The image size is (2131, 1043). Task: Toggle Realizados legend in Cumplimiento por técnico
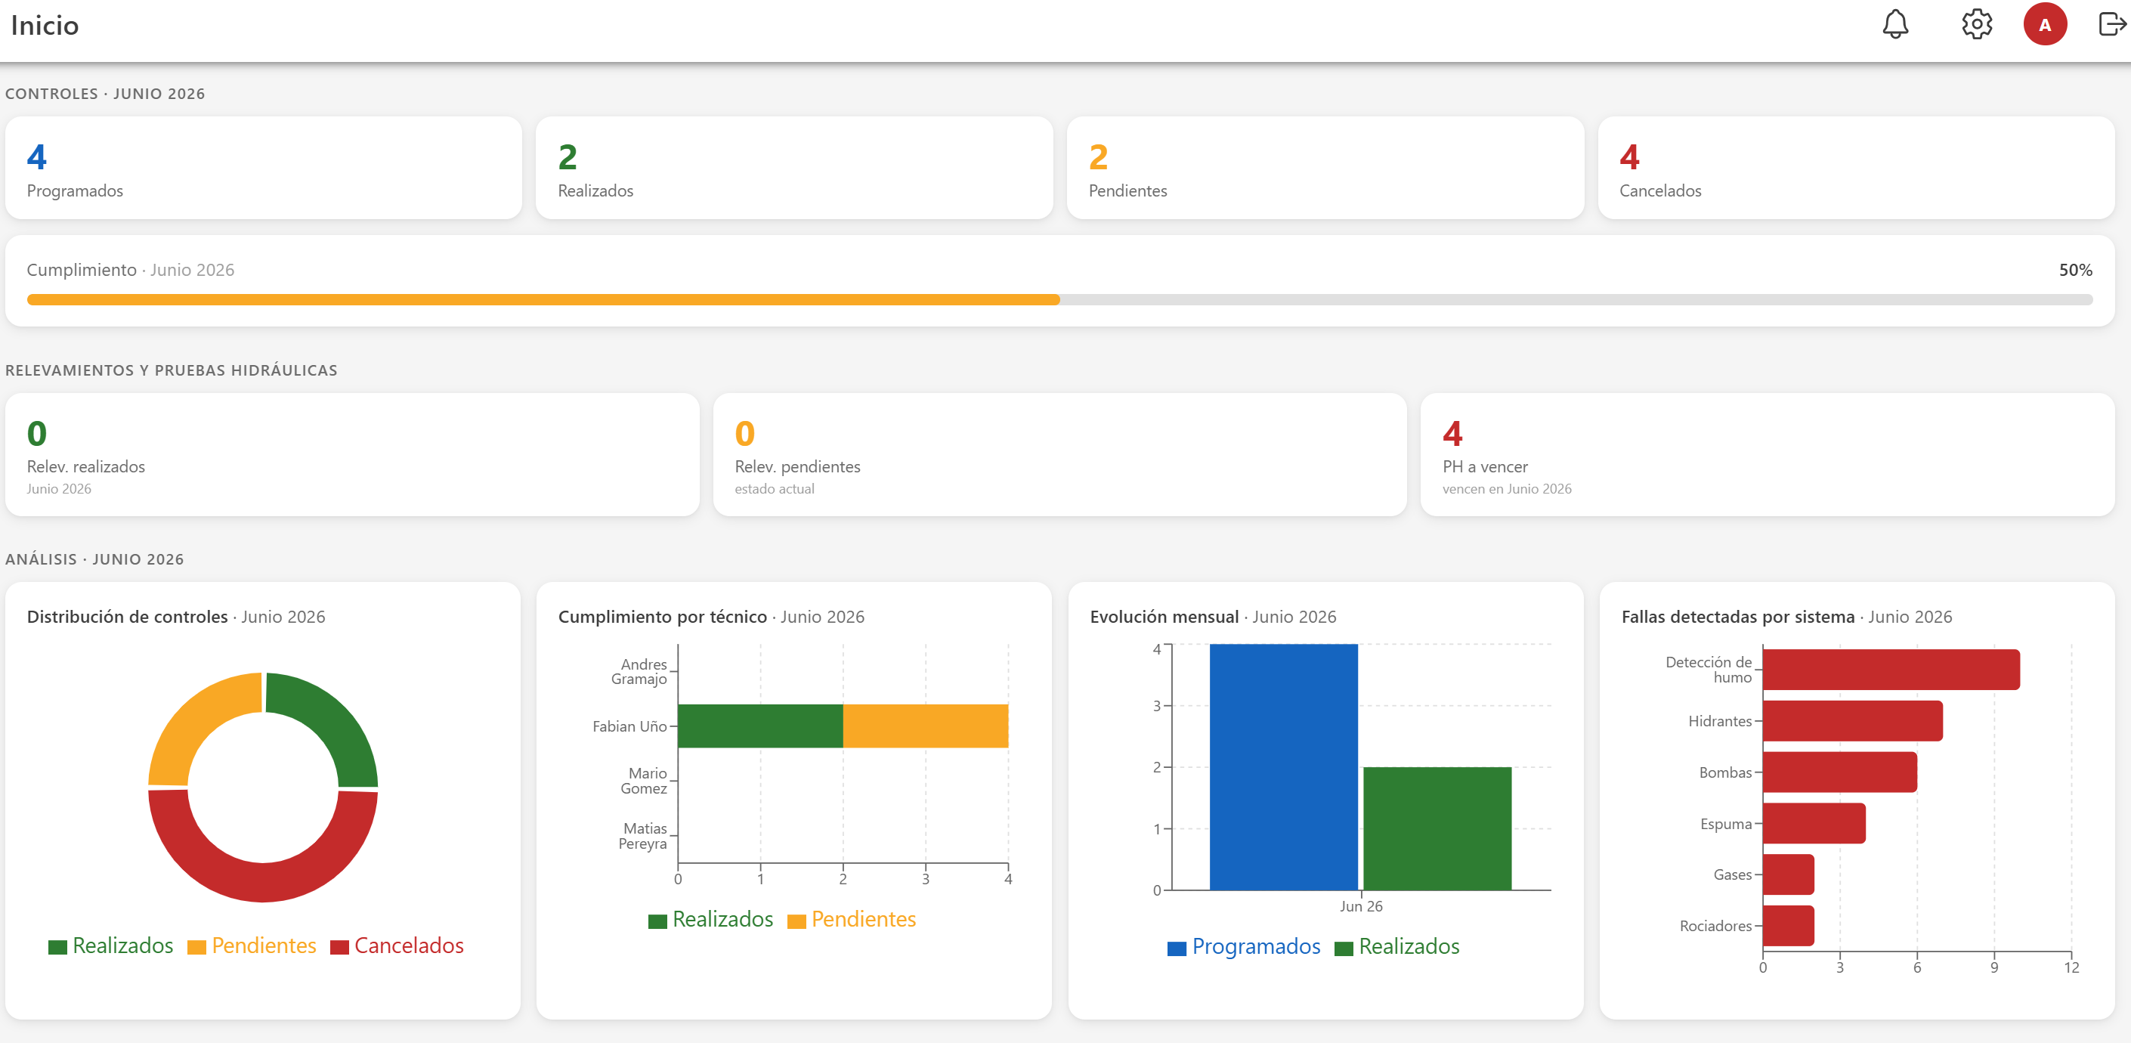[x=710, y=919]
